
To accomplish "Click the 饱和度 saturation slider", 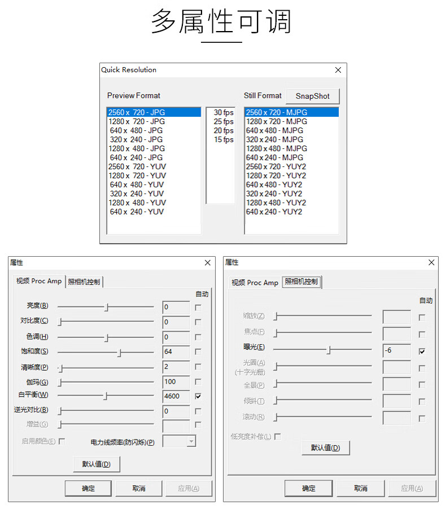I will point(106,353).
